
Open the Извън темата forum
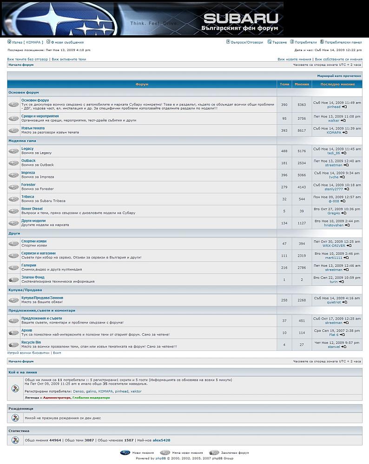(x=33, y=128)
